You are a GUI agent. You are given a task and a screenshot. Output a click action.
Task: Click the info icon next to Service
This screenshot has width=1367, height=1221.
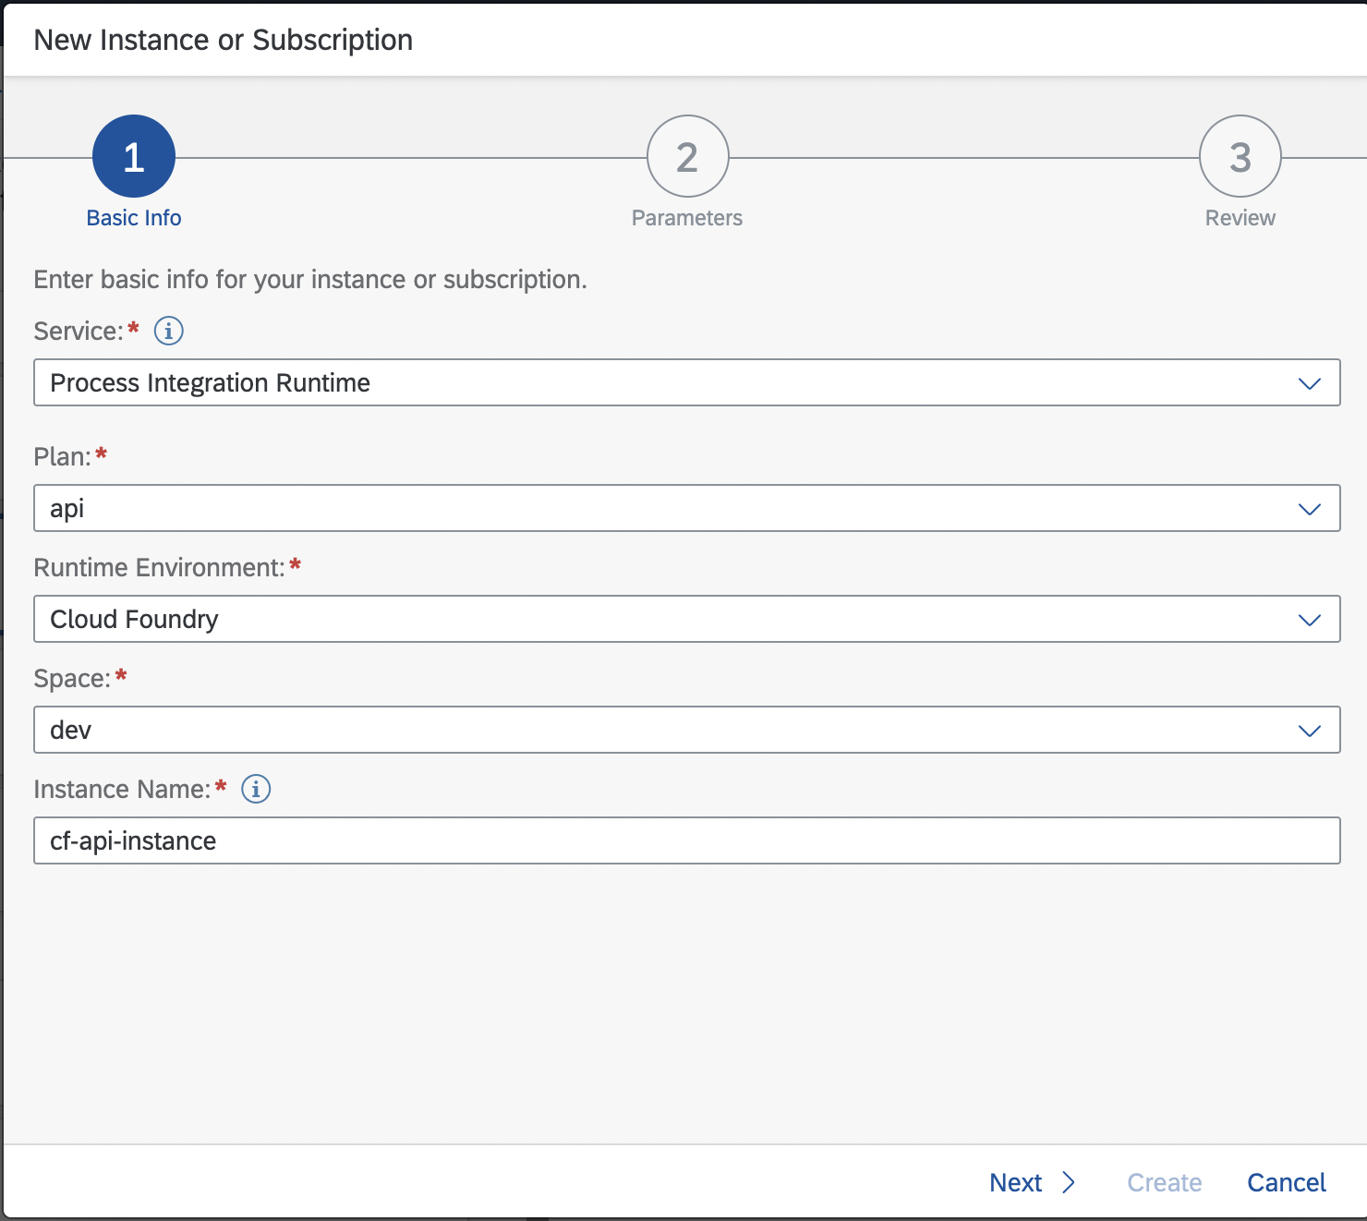tap(168, 331)
